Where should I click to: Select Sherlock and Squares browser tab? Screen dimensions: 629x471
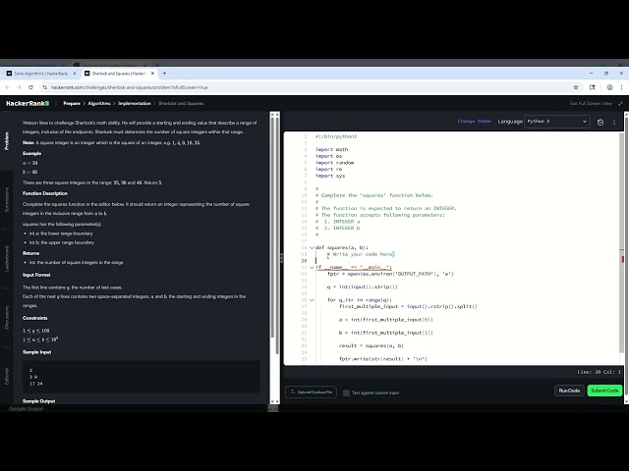119,74
